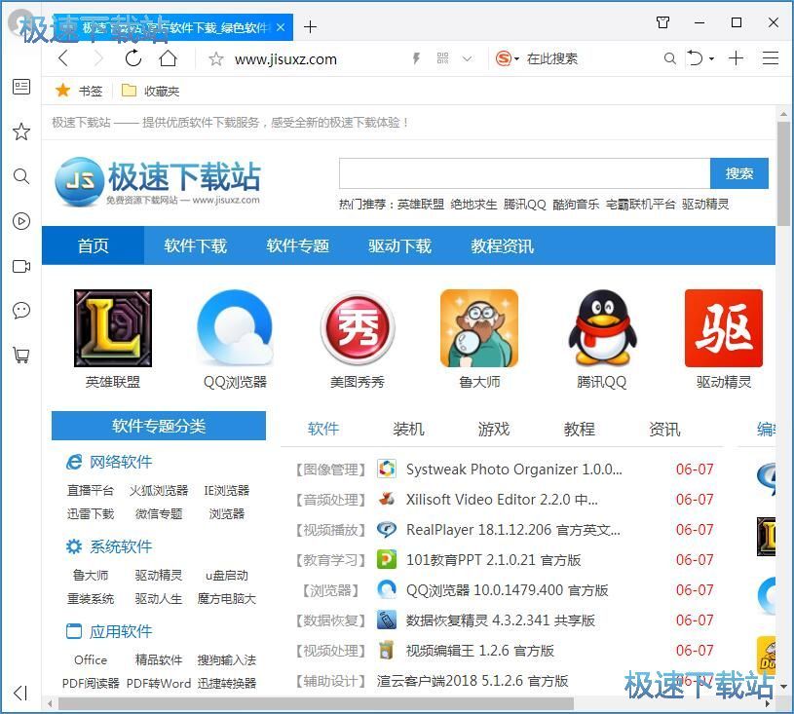
Task: Open Xilisoft Video Editor 2.2.0 entry
Action: click(x=502, y=500)
